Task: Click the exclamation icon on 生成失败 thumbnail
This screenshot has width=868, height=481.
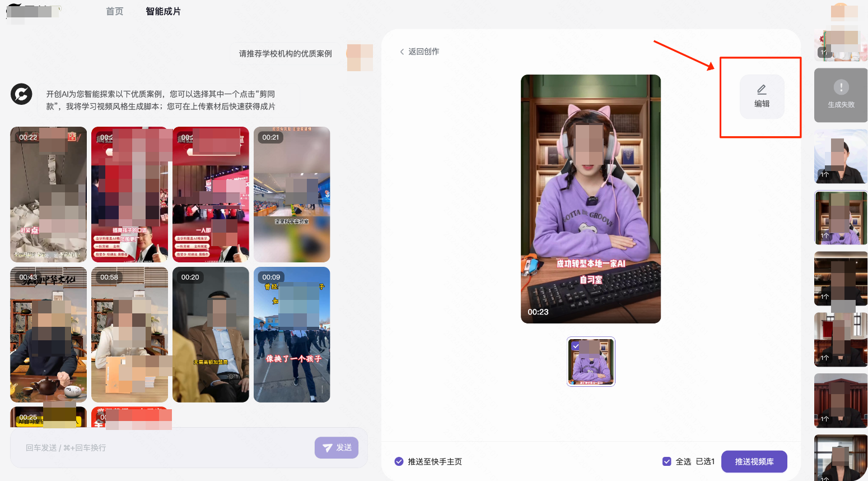Action: click(841, 87)
